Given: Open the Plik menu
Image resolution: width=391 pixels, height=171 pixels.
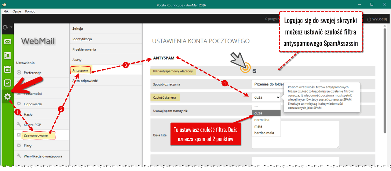Looking at the screenshot, I should (x=6, y=11).
